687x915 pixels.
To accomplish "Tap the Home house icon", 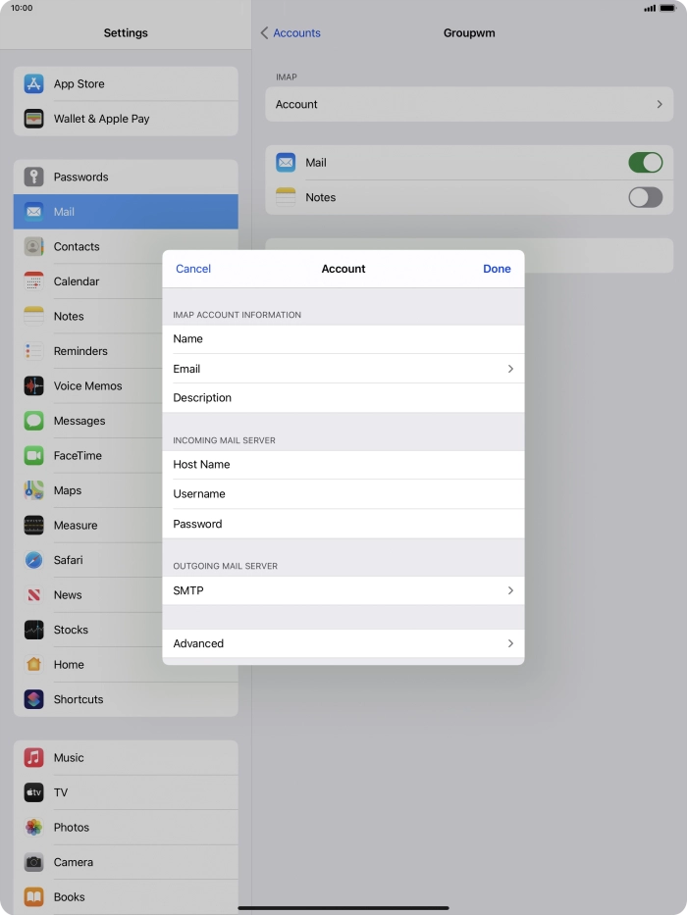I will tap(34, 665).
